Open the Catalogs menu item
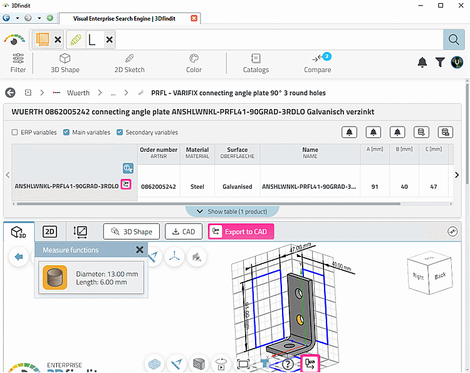The height and width of the screenshot is (373, 470). click(256, 63)
